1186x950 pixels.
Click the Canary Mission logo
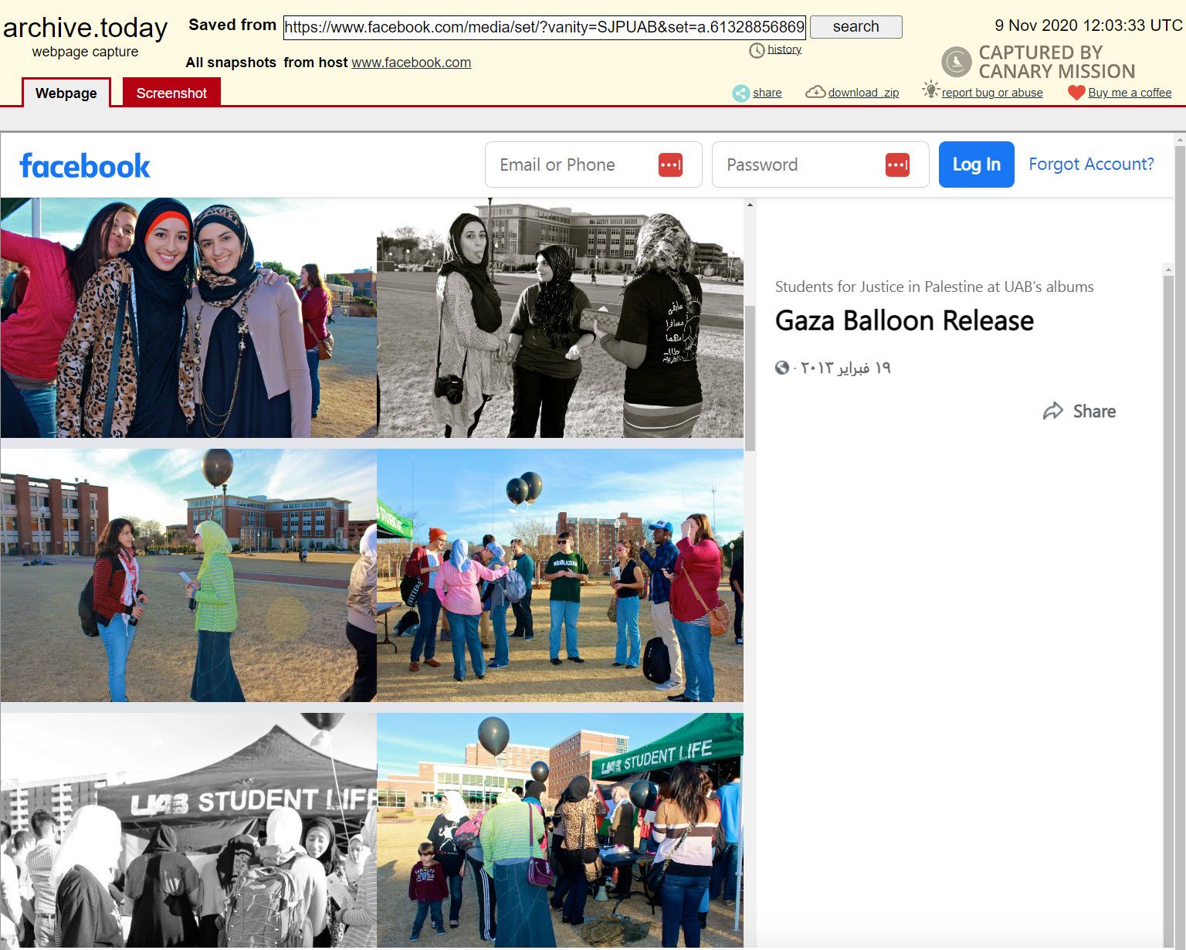tap(956, 62)
